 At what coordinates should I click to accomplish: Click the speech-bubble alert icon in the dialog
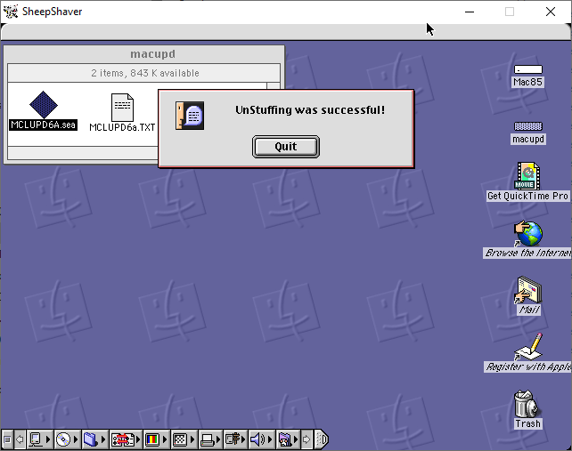pos(190,116)
